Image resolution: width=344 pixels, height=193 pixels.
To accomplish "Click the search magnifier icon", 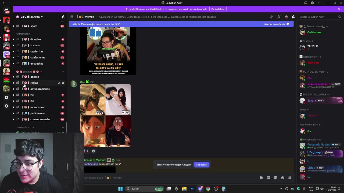I will pos(339,17).
